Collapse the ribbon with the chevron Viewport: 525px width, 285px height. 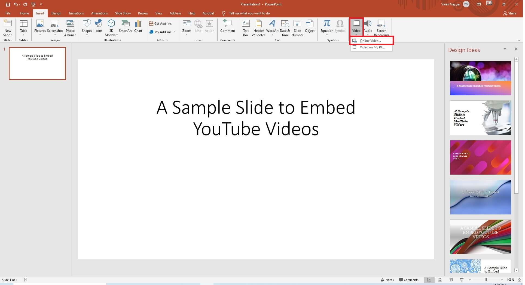(x=519, y=41)
